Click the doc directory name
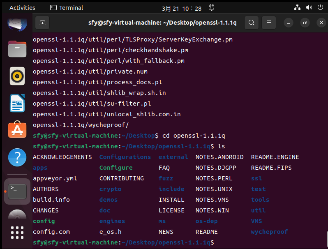This screenshot has width=328, height=249. (105, 210)
